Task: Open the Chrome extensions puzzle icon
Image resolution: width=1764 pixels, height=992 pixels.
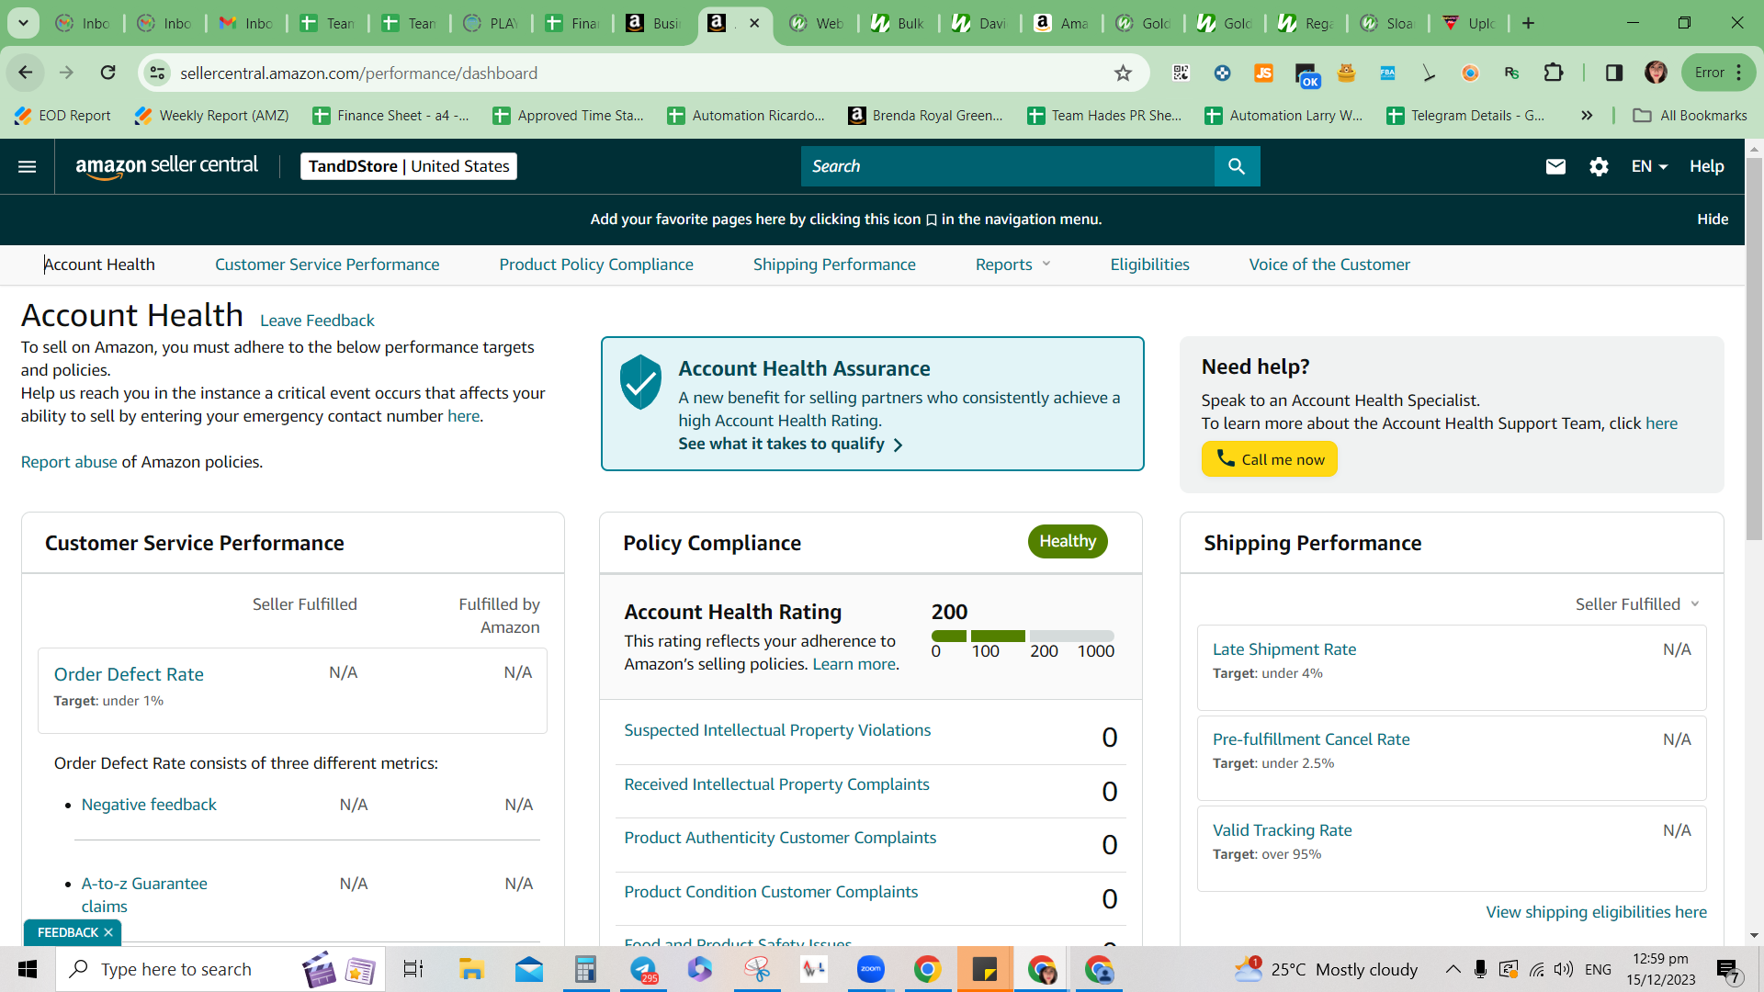Action: 1554,73
